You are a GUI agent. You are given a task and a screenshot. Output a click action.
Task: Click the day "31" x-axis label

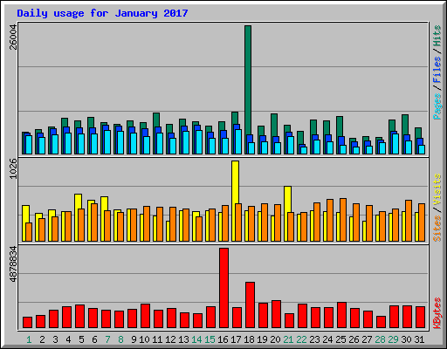419,339
